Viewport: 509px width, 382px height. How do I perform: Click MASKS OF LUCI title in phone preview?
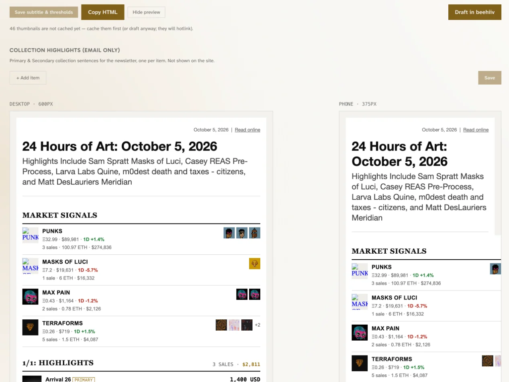pyautogui.click(x=394, y=298)
